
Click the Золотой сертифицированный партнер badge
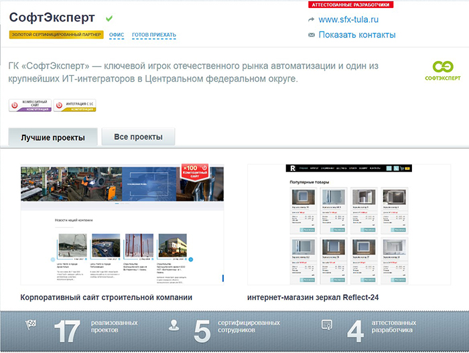[56, 35]
